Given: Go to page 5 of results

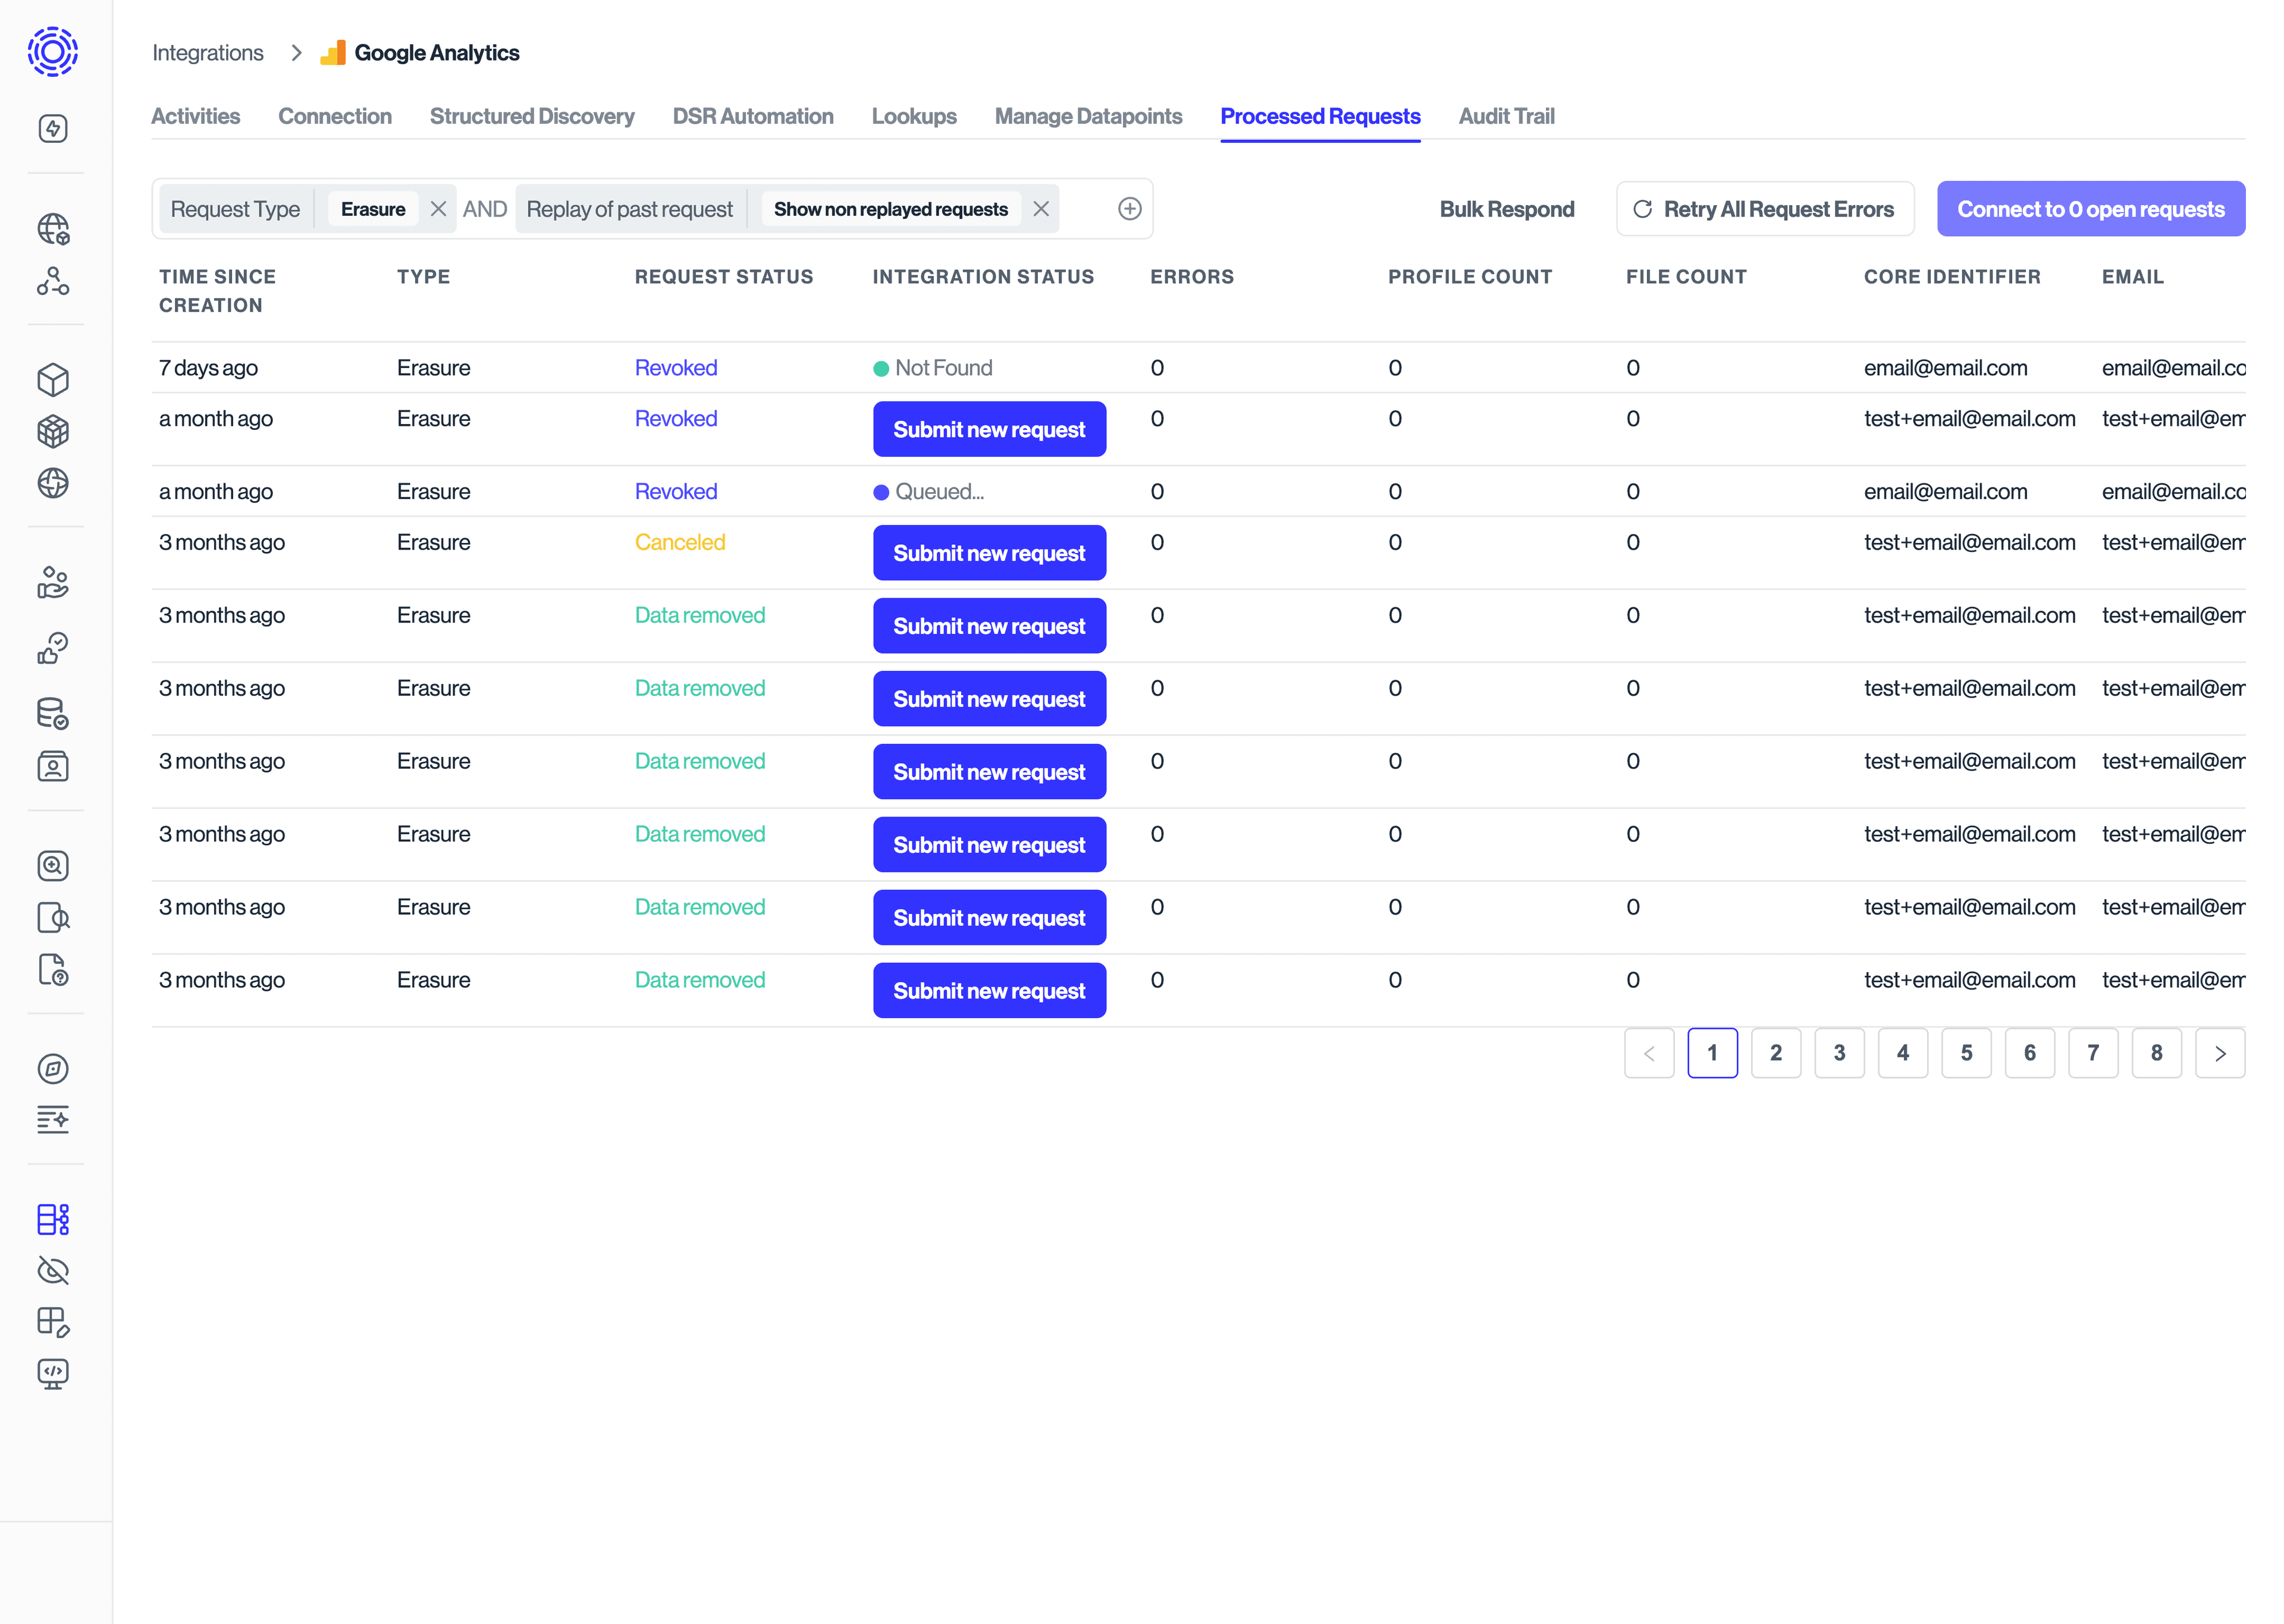Looking at the screenshot, I should click(1967, 1052).
